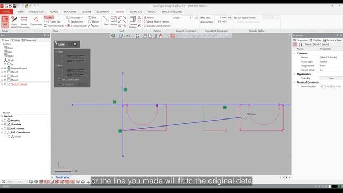
Task: Collapse the Common properties section
Action: [x=294, y=53]
